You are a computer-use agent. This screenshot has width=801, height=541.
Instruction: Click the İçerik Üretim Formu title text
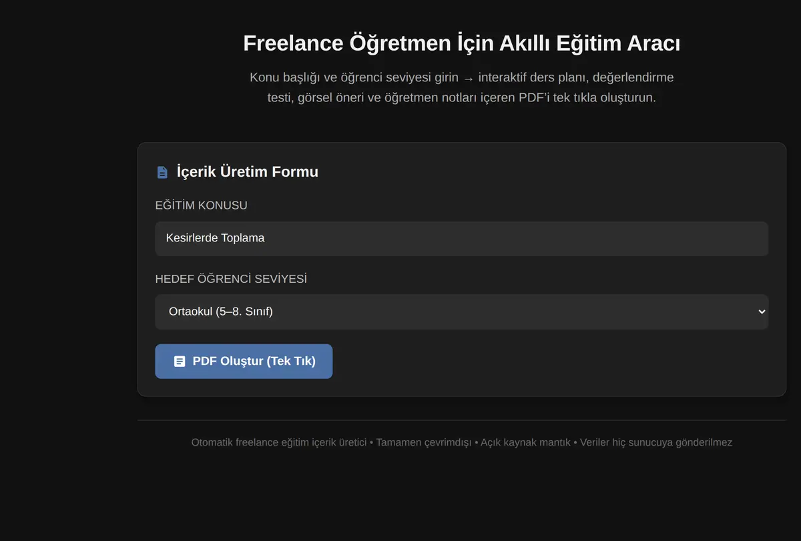248,172
